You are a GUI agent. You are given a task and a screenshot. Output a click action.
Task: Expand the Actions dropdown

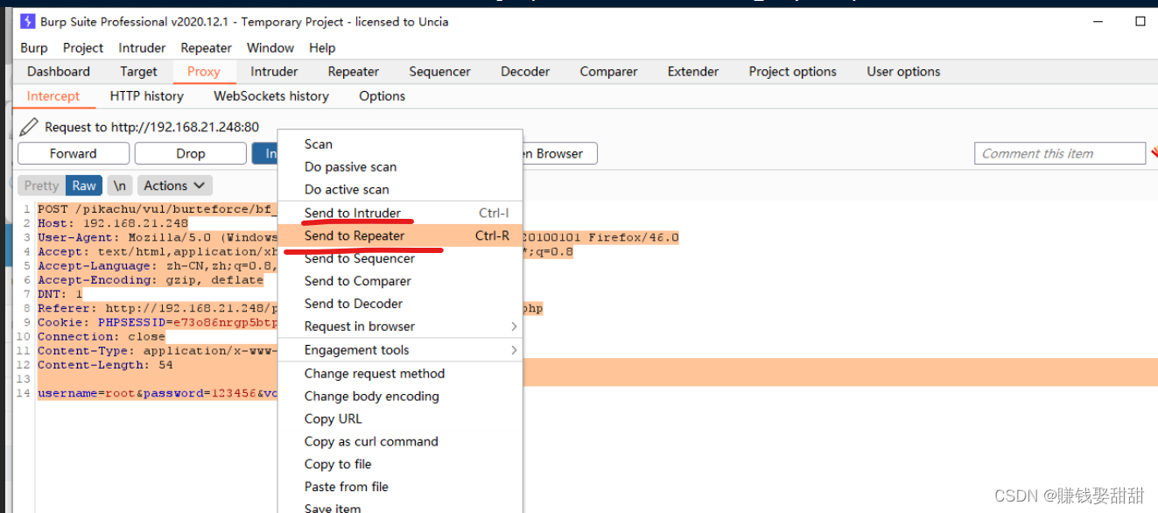point(175,186)
